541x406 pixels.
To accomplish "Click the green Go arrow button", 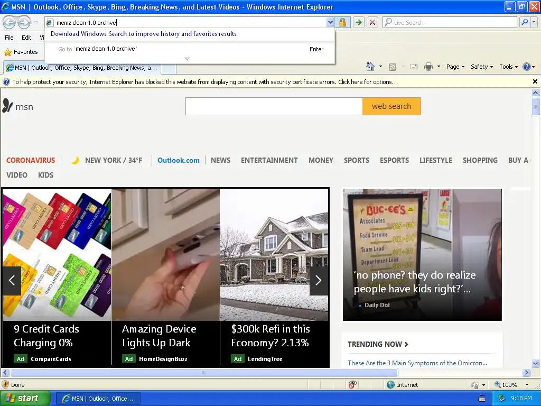I will click(x=359, y=22).
